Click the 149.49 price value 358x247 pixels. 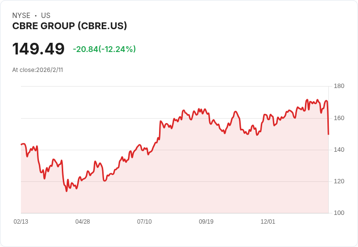pyautogui.click(x=38, y=49)
